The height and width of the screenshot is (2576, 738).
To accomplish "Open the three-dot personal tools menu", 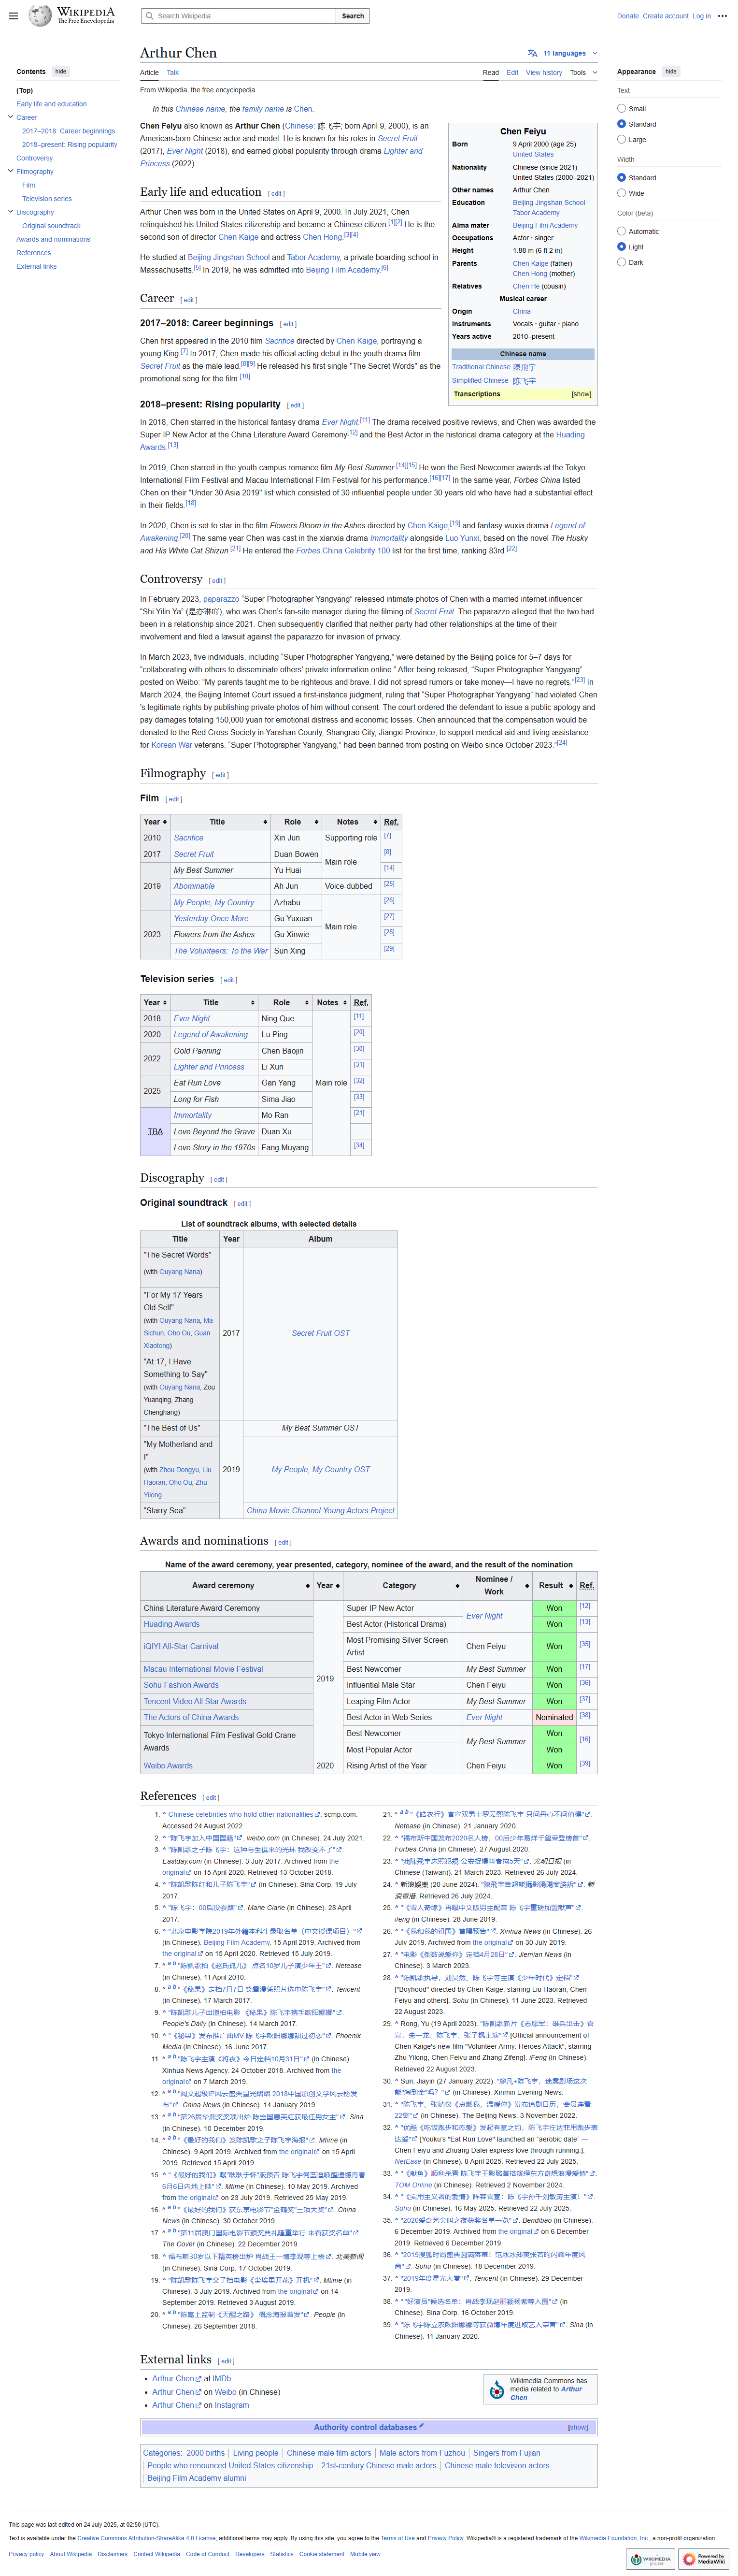I will tap(722, 16).
